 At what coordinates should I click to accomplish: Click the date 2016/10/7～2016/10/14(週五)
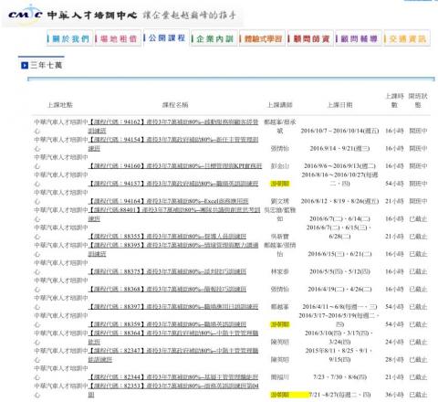point(339,131)
